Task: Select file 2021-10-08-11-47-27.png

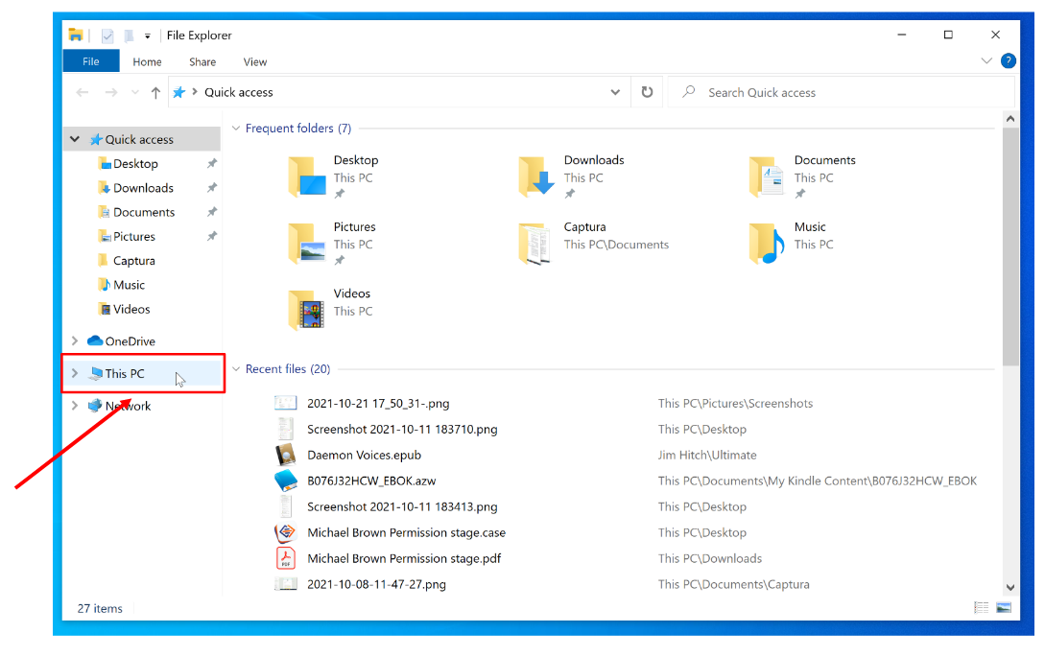Action: click(x=376, y=584)
